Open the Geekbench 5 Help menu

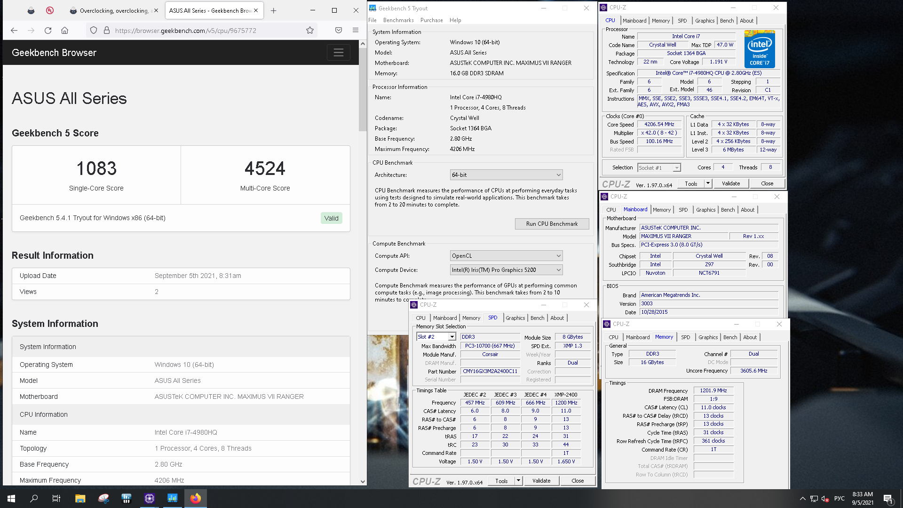(455, 20)
